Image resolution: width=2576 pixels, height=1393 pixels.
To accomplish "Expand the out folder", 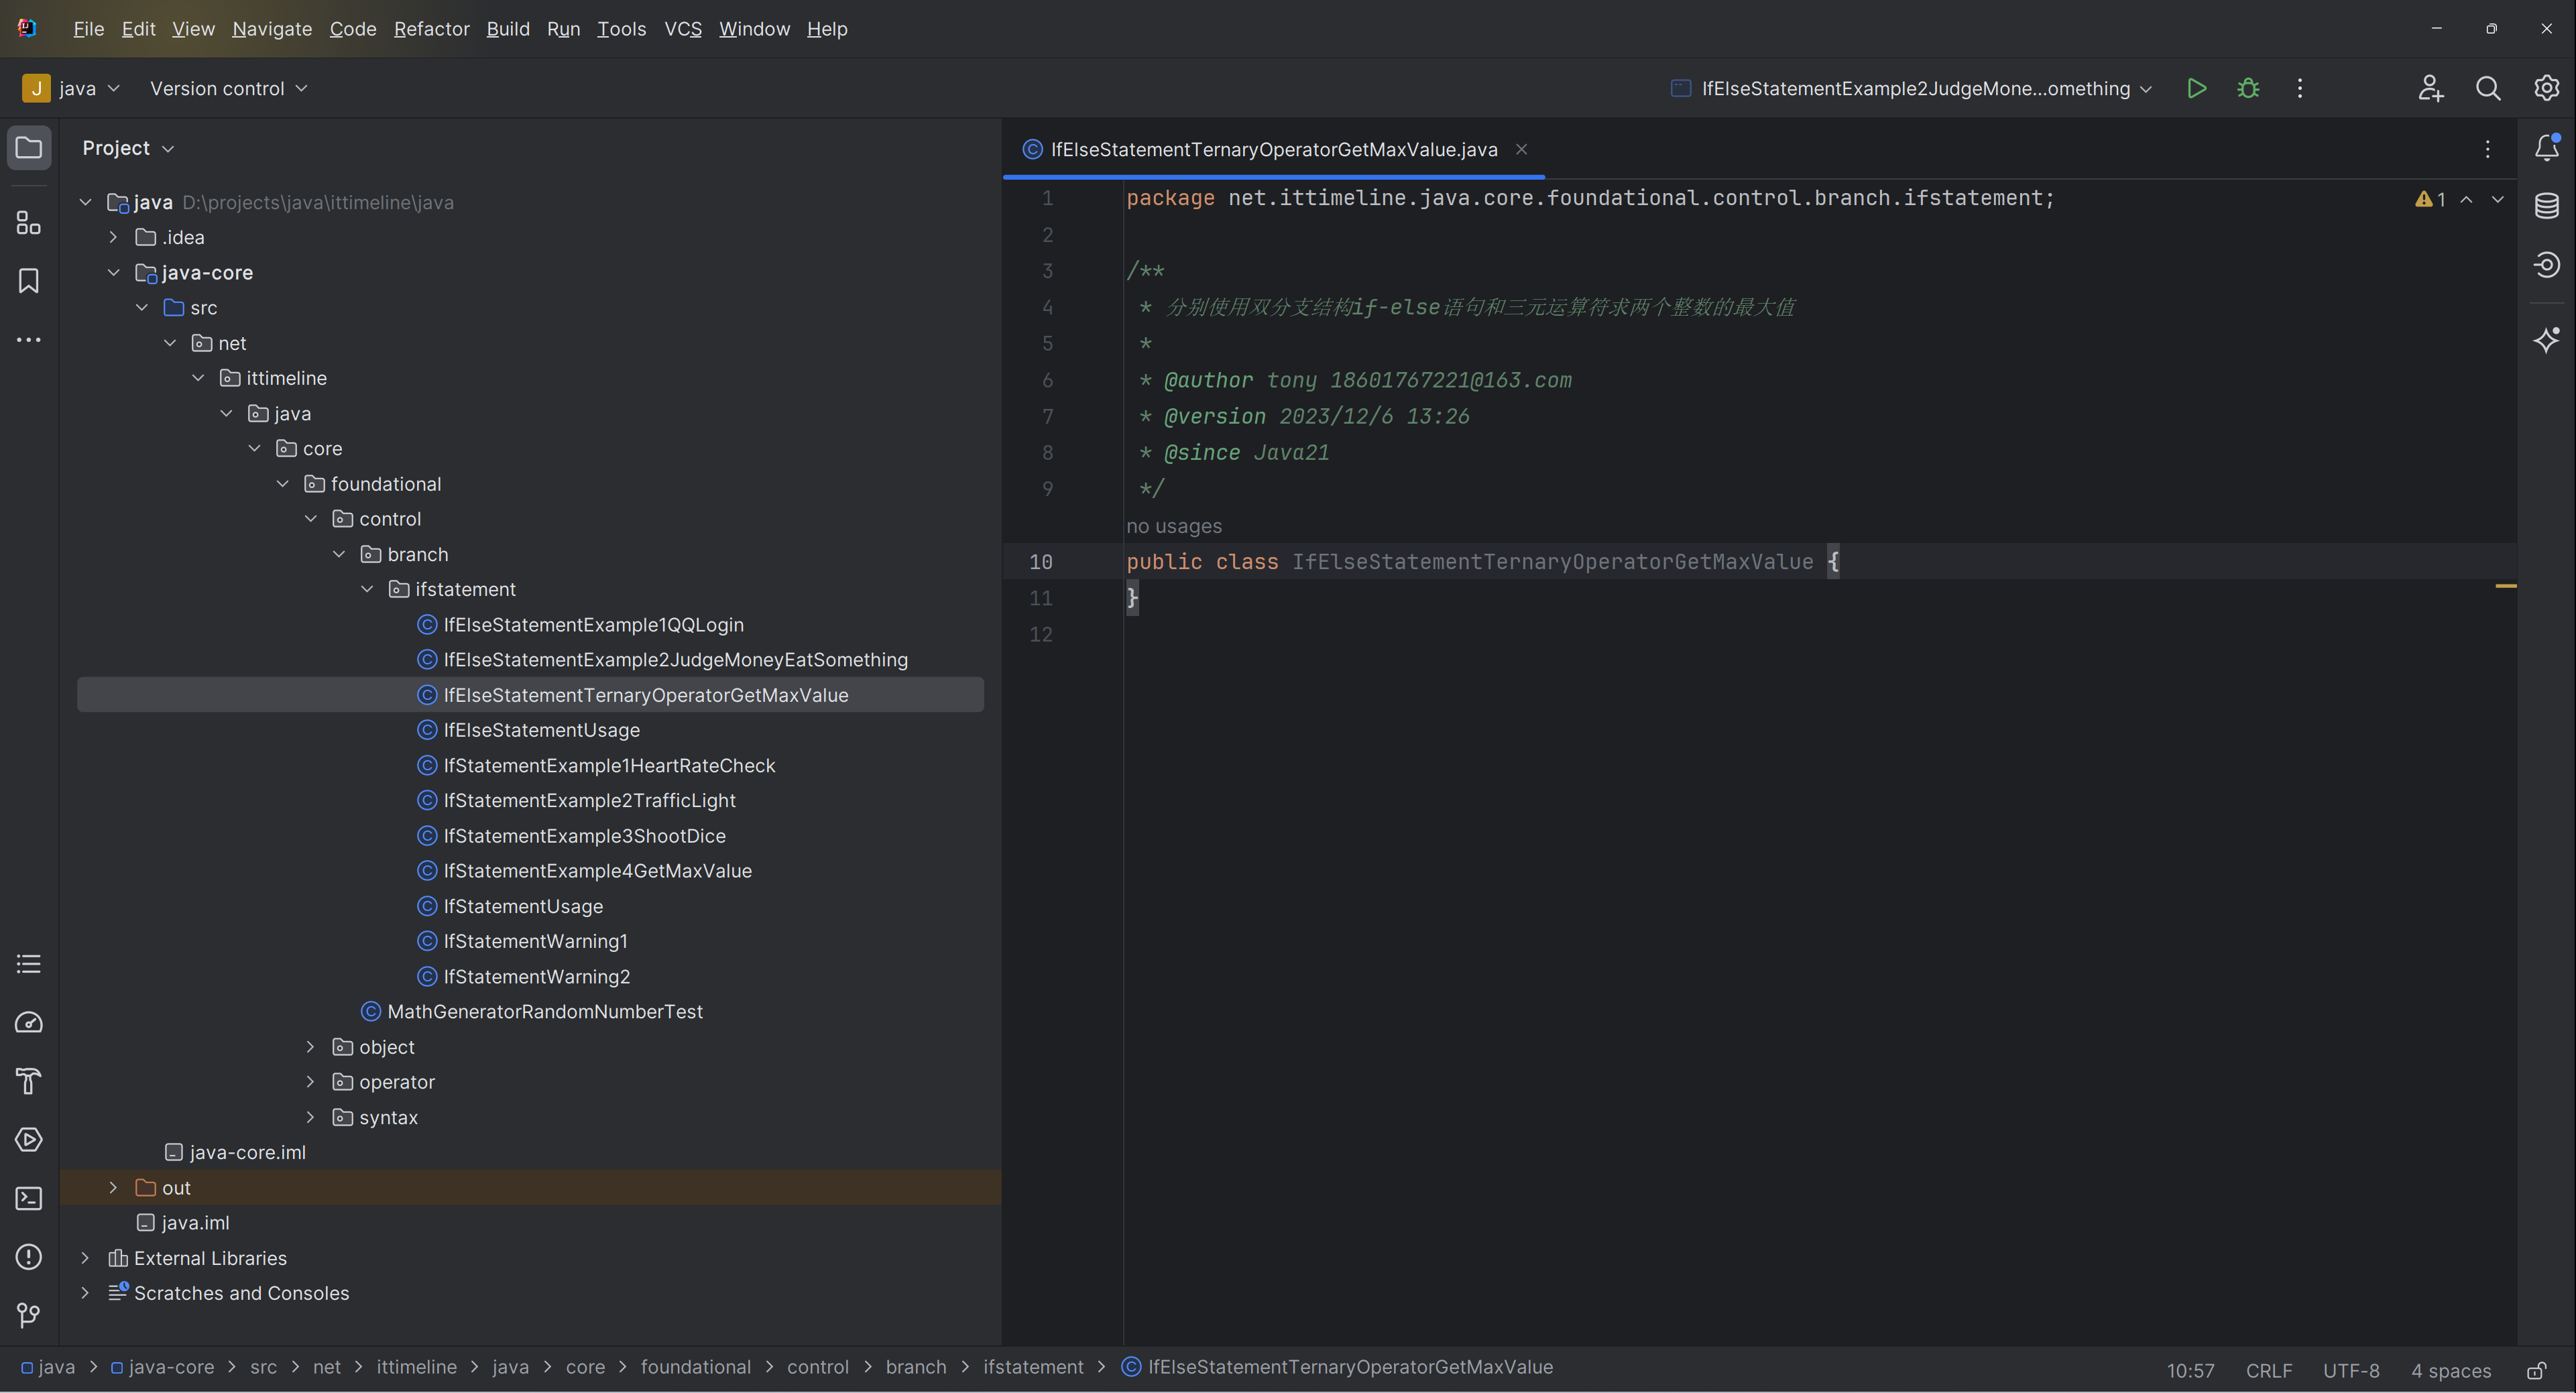I will click(113, 1188).
